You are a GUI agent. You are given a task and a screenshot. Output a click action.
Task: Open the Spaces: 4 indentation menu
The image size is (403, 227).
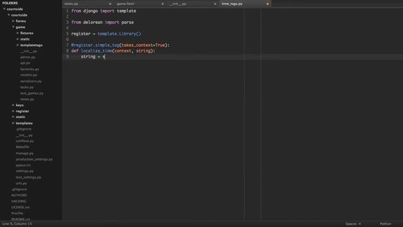point(353,224)
